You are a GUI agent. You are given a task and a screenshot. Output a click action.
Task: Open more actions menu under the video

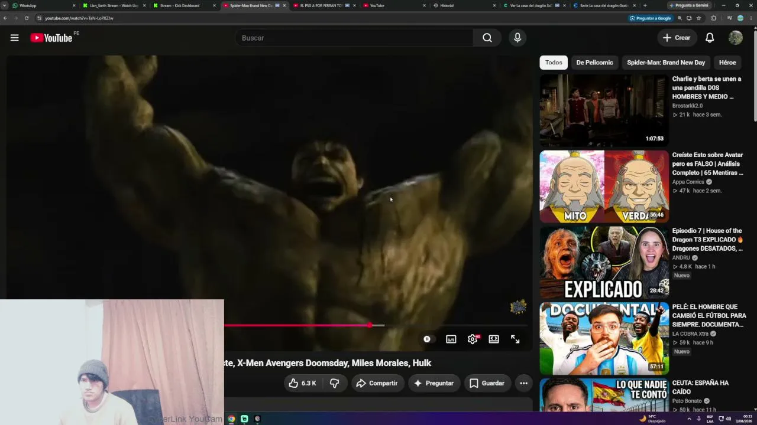point(523,383)
